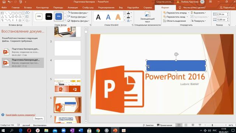Image resolution: width=236 pixels, height=133 pixels.
Task: Open the Анимация tab
Action: (73, 7)
